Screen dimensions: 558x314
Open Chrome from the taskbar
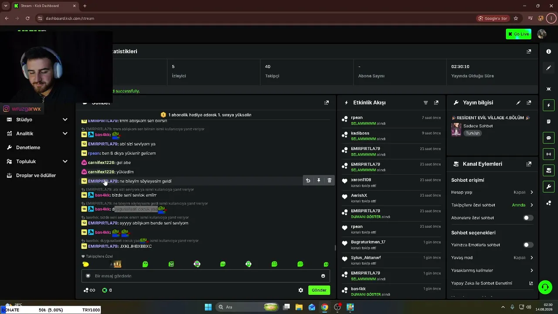324,307
